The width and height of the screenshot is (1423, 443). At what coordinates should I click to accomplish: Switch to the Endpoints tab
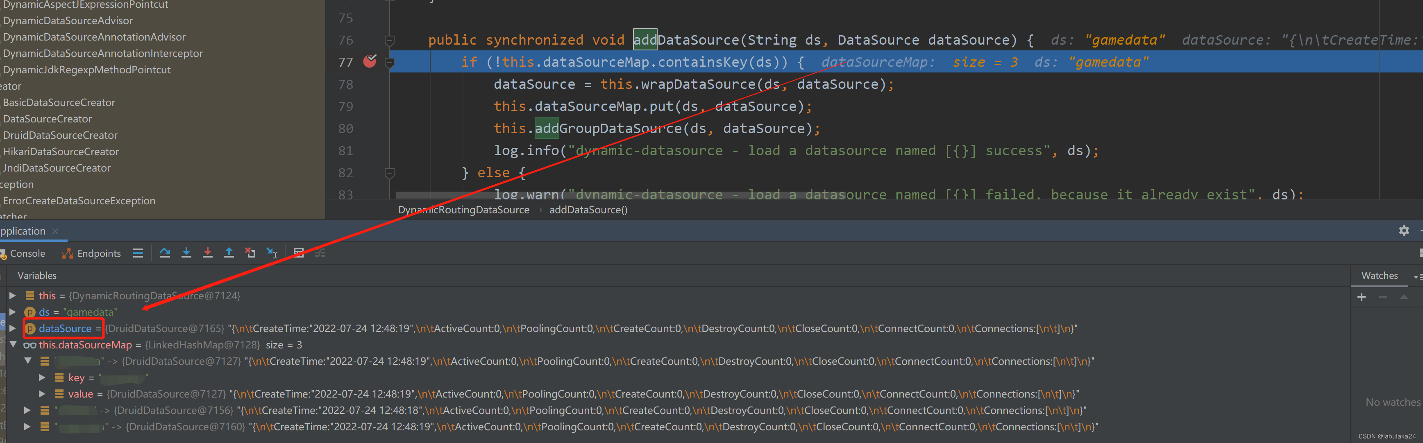pos(98,253)
